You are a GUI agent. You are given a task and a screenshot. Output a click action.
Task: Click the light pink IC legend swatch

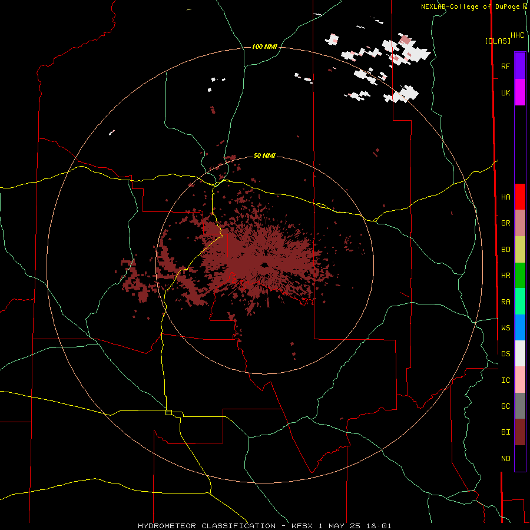[520, 380]
